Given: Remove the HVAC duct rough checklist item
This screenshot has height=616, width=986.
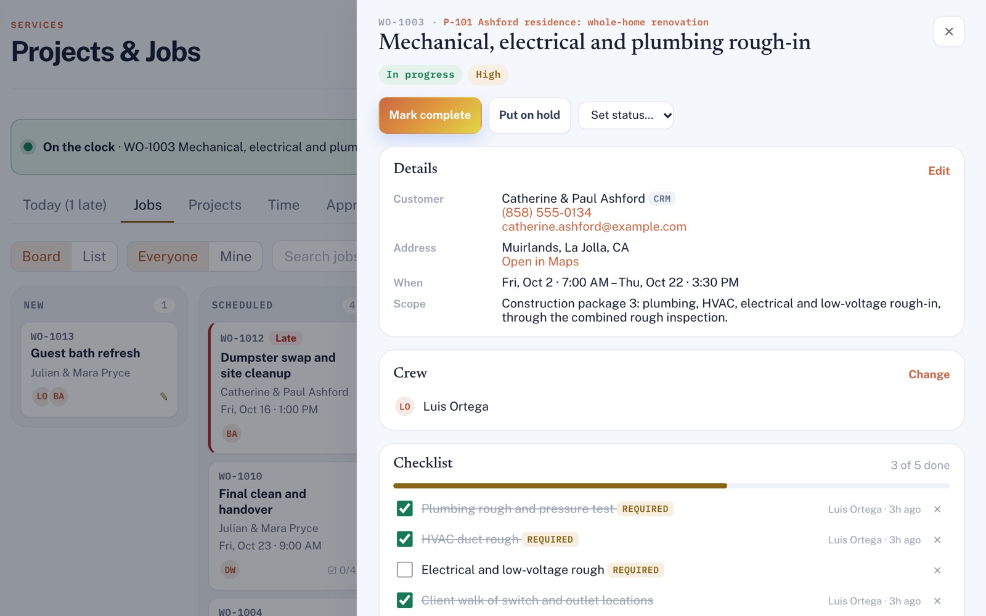Looking at the screenshot, I should [937, 540].
